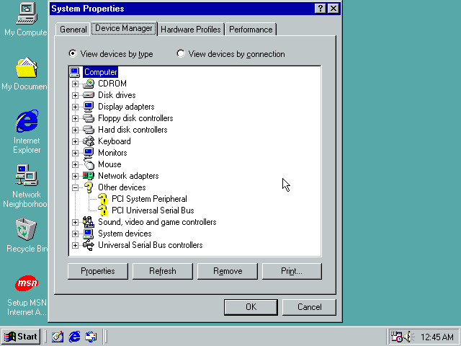Expand the Display adapters tree node
Image resolution: width=461 pixels, height=346 pixels.
[x=75, y=107]
